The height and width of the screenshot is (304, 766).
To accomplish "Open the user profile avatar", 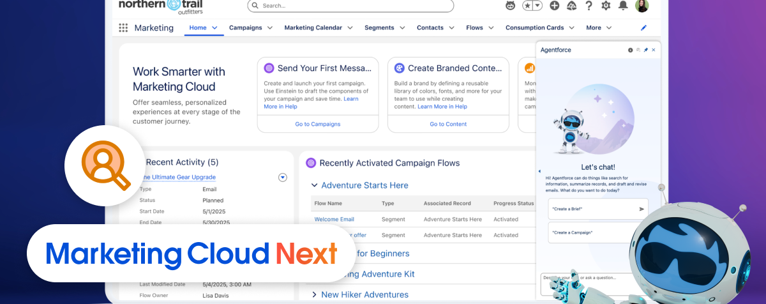I will coord(642,6).
